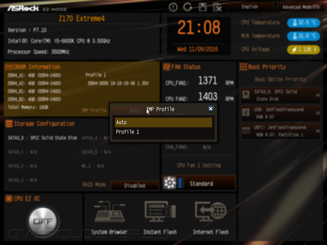The image size is (327, 245).
Task: Select SATA3_0 SPCC Solid State Disk boot entry
Action: pos(281,95)
